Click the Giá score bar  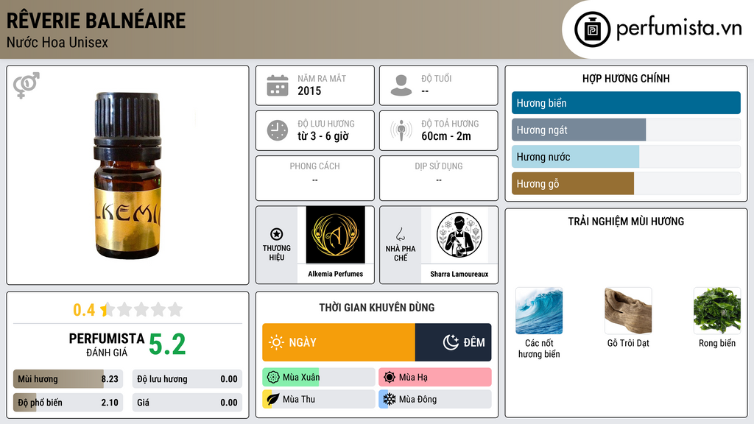pyautogui.click(x=187, y=403)
